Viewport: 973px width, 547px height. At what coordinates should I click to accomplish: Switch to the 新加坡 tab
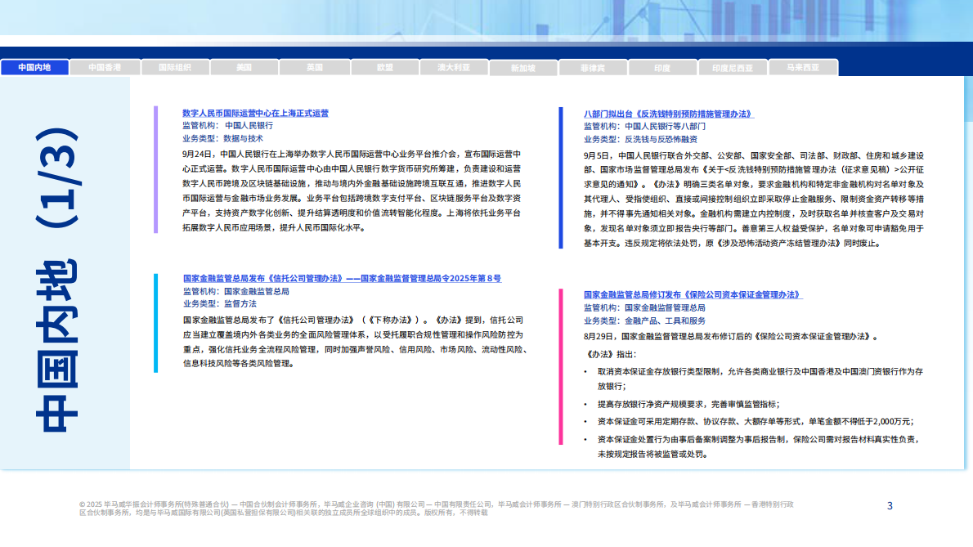coord(523,68)
